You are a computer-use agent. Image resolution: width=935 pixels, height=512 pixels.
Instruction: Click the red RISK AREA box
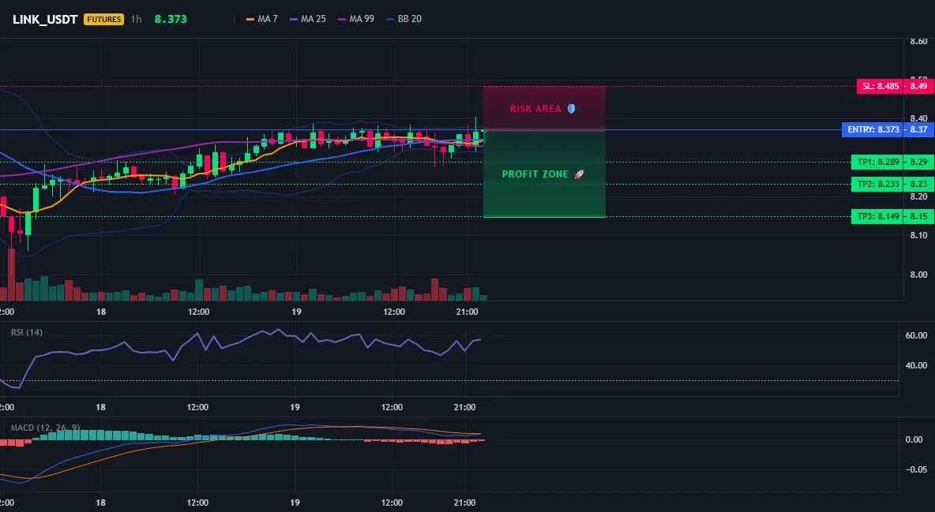click(x=544, y=108)
